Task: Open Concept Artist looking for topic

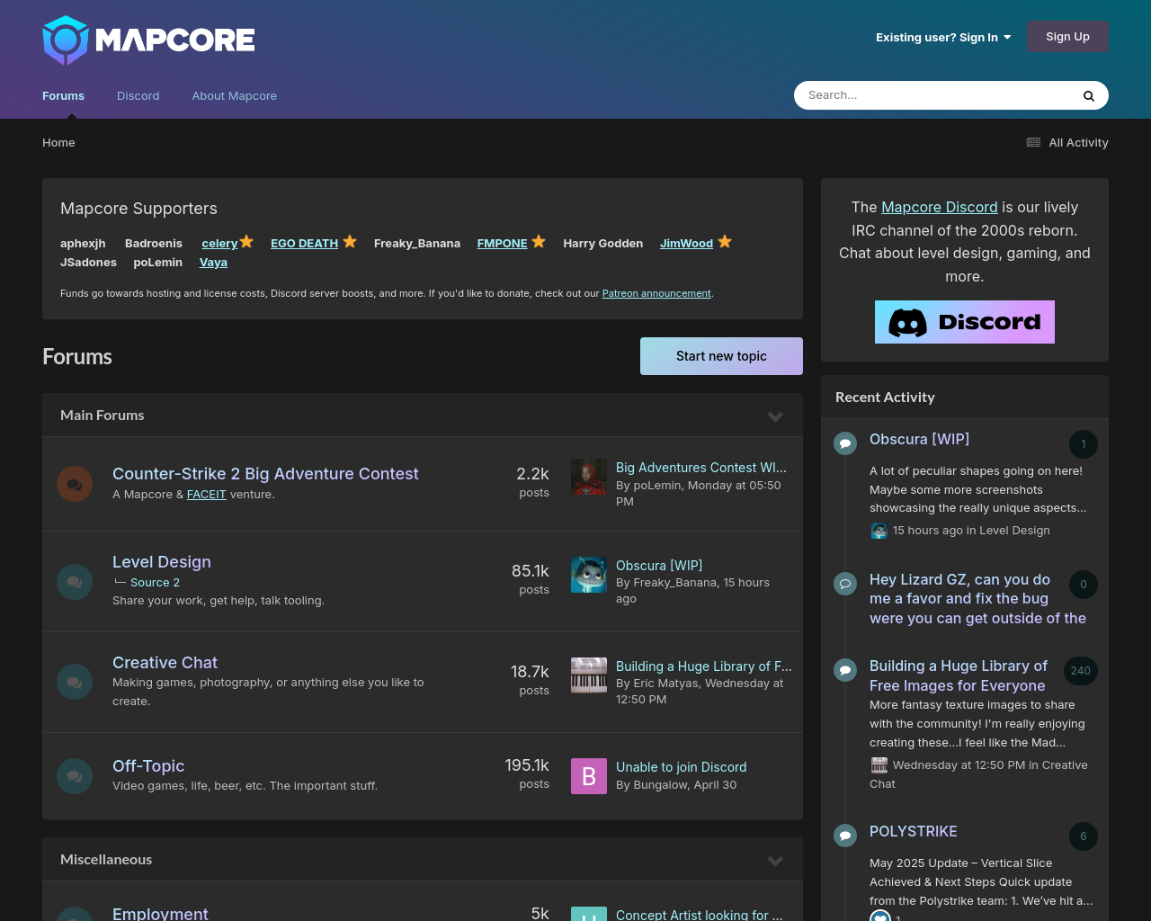Action: coord(700,915)
